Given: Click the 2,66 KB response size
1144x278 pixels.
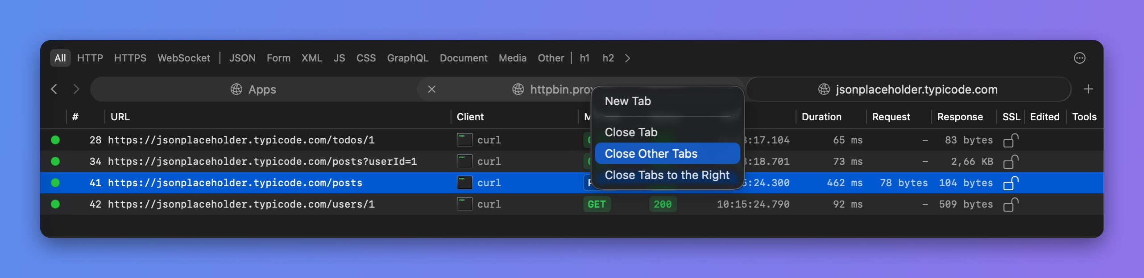Looking at the screenshot, I should [x=972, y=161].
